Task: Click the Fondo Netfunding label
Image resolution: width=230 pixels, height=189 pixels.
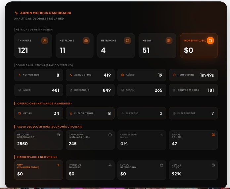Action: [x=128, y=166]
